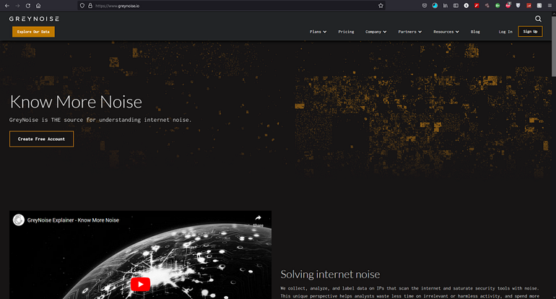Open the Pocket save icon
Viewport: 556px width, 299px height.
[x=425, y=6]
